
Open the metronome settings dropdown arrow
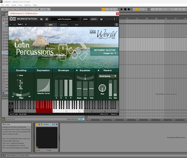click(42, 9)
